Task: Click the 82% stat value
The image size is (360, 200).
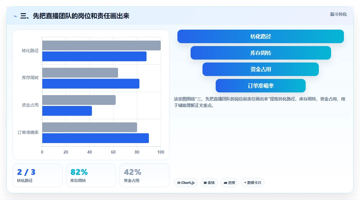Action: pos(79,172)
